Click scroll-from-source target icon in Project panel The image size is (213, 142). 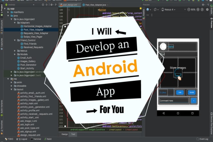tap(43, 5)
